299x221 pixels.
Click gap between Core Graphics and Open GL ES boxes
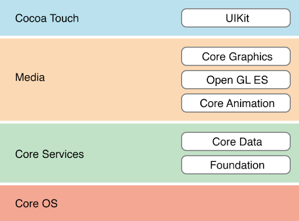click(236, 68)
